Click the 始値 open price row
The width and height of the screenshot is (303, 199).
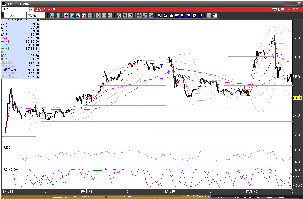pyautogui.click(x=20, y=24)
